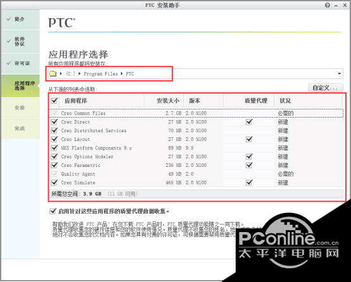This screenshot has height=282, width=351.
Task: Click the Creo Options Modeler name
Action: (87, 156)
